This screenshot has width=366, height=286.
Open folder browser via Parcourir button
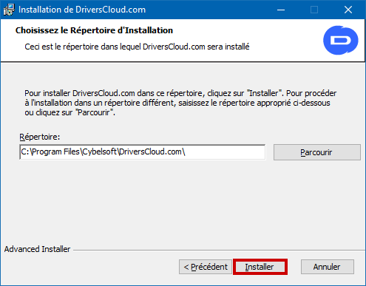[x=317, y=152]
